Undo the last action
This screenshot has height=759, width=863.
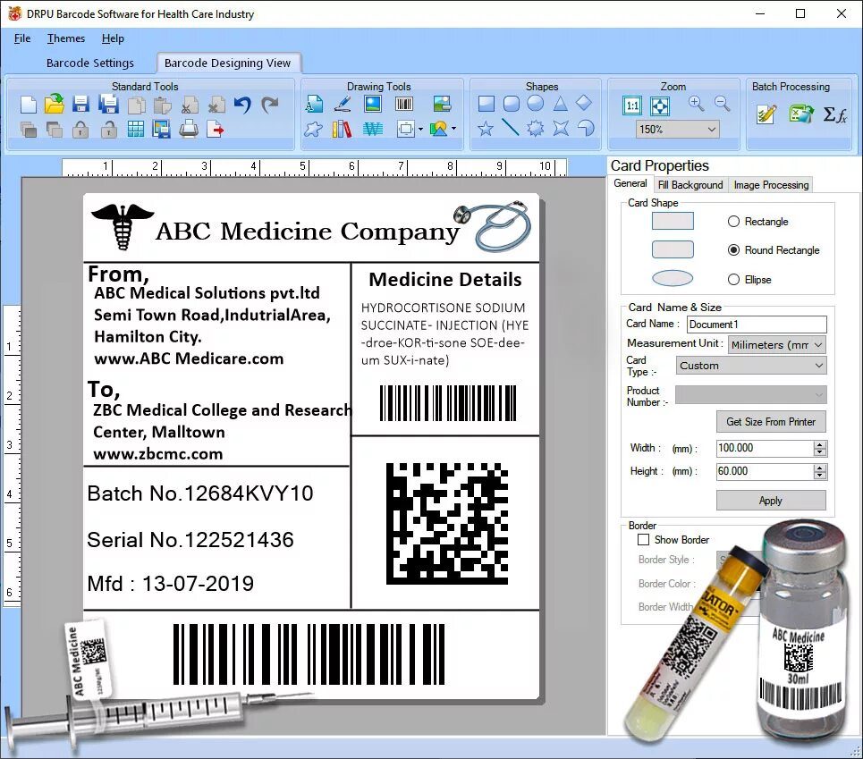click(x=242, y=104)
